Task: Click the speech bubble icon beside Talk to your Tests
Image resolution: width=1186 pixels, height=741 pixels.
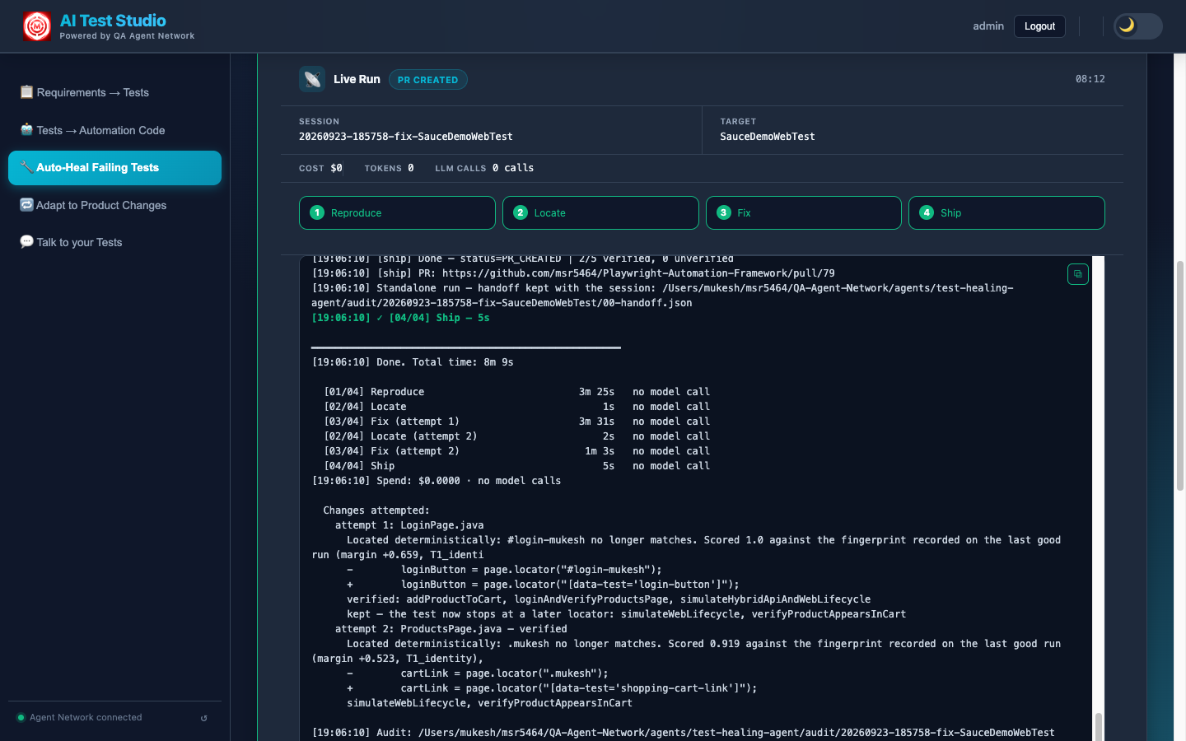Action: (x=26, y=242)
